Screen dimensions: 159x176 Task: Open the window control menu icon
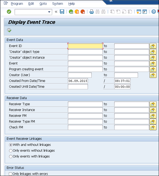coord(6,3)
